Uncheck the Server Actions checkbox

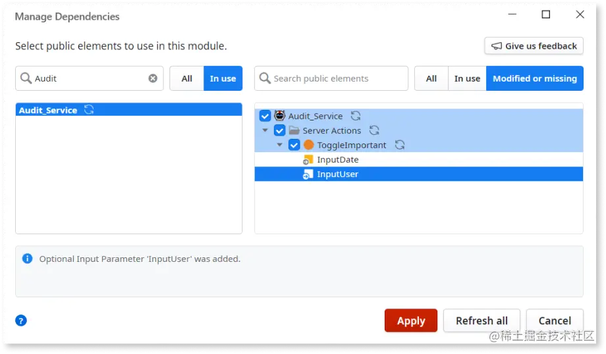(x=279, y=130)
